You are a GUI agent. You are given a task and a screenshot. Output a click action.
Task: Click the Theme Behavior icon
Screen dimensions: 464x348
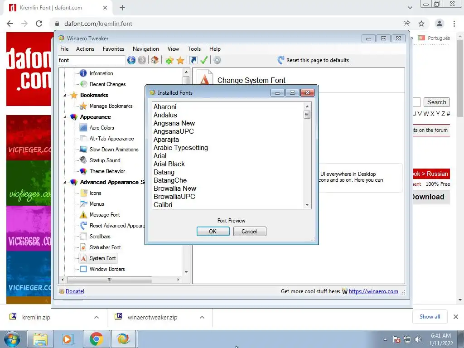(83, 171)
